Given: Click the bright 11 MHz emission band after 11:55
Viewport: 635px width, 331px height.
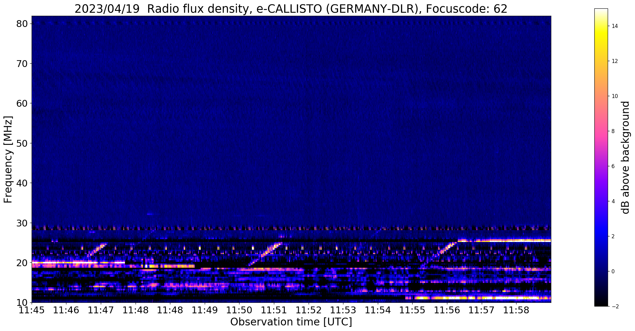Looking at the screenshot, I should [478, 298].
